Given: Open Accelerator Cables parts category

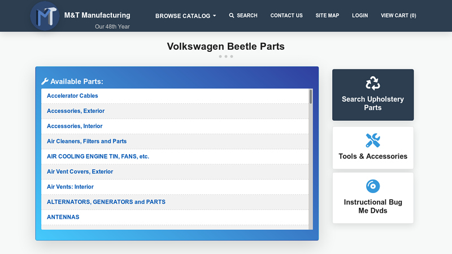Looking at the screenshot, I should (x=72, y=95).
